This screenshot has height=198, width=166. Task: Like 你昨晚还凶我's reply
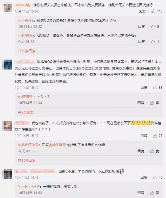[x=154, y=151]
